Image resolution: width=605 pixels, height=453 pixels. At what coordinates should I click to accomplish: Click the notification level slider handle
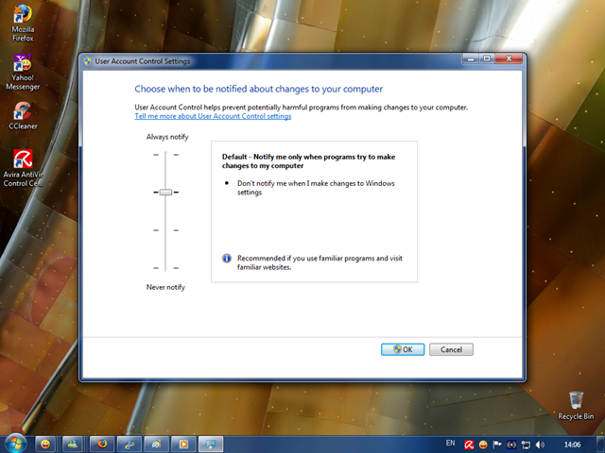[165, 192]
